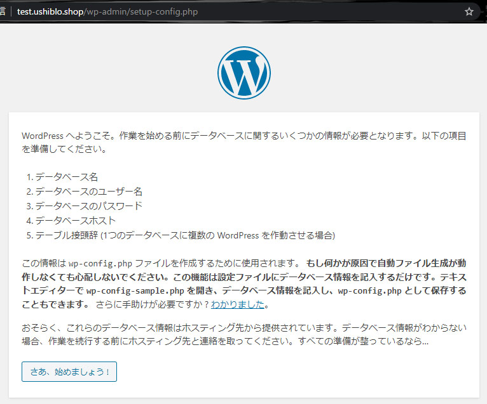Click the WordPress へようこそ welcome text

(x=243, y=142)
